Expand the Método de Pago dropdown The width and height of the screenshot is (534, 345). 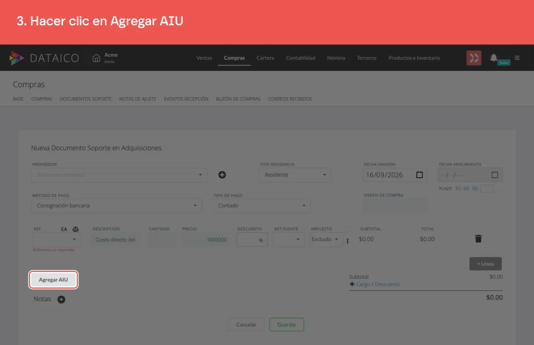coord(116,206)
